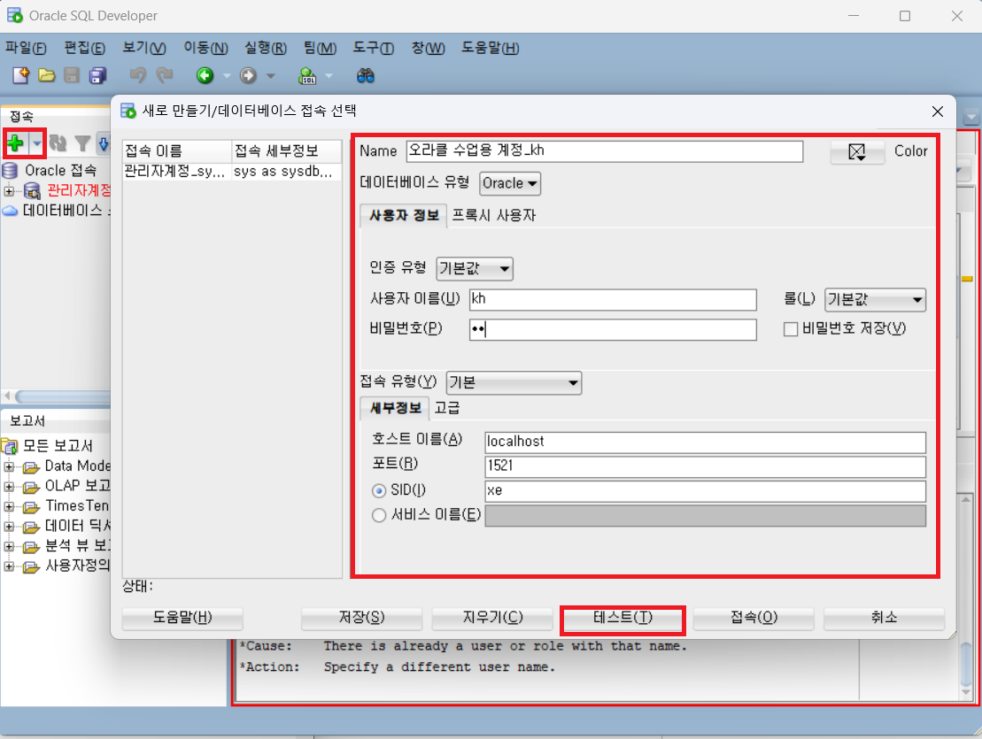
Task: Click the 취소 button
Action: 885,619
